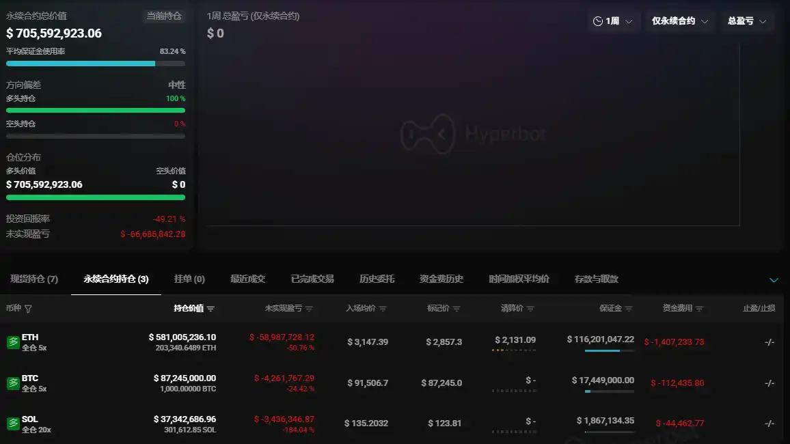Click the 投资回报率 value -49.21 %
The height and width of the screenshot is (444, 790).
[x=169, y=219]
